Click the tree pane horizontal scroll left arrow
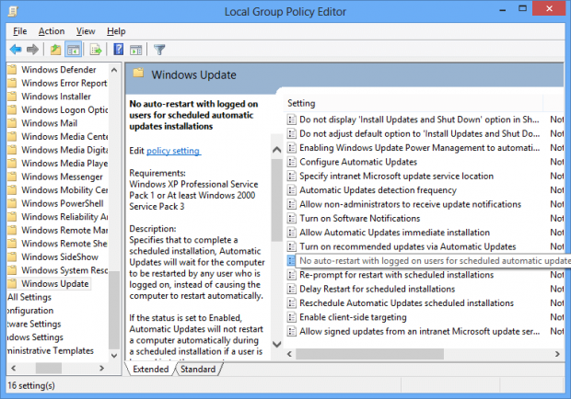The image size is (571, 399). 14,368
